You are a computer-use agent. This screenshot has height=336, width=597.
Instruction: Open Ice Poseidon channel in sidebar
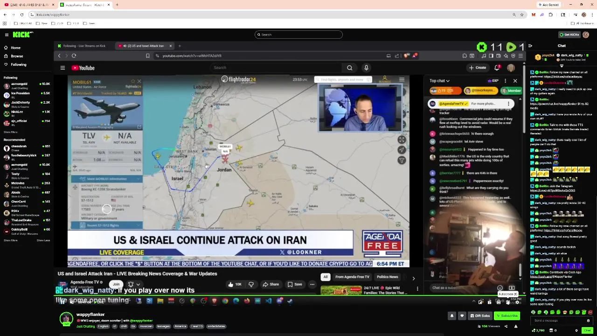[26, 95]
